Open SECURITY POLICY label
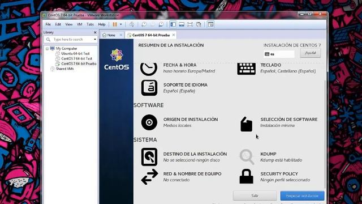 [x=279, y=174]
